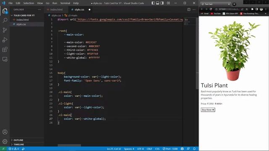Open the Extensions view
This screenshot has height=151, width=269.
click(5, 49)
